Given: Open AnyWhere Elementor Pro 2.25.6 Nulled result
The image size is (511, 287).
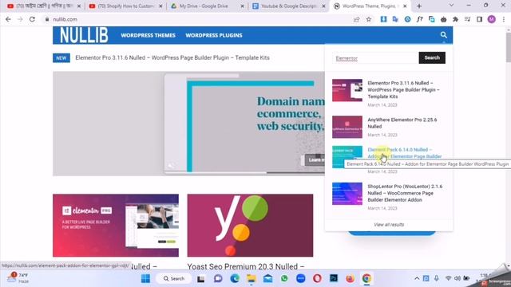Looking at the screenshot, I should 402,123.
